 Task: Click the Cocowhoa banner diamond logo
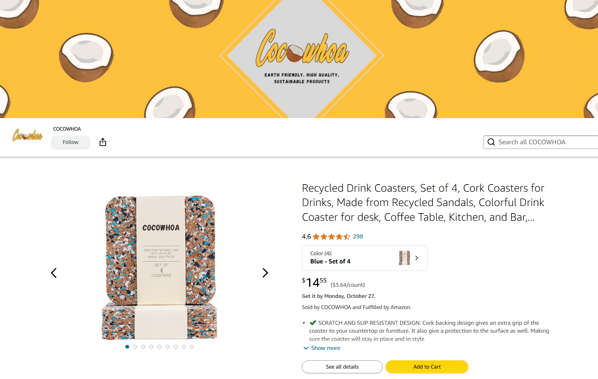pos(302,56)
